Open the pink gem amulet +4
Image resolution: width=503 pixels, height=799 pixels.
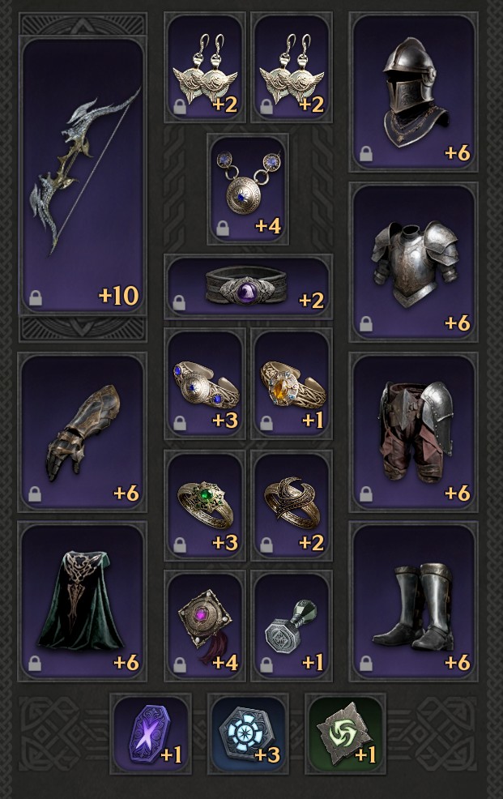pyautogui.click(x=205, y=626)
